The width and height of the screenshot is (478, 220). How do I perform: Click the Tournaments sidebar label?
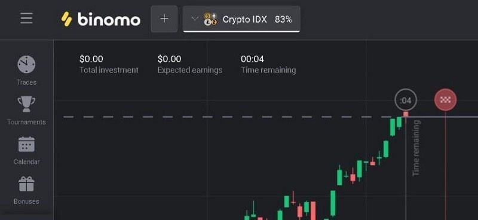(x=26, y=122)
